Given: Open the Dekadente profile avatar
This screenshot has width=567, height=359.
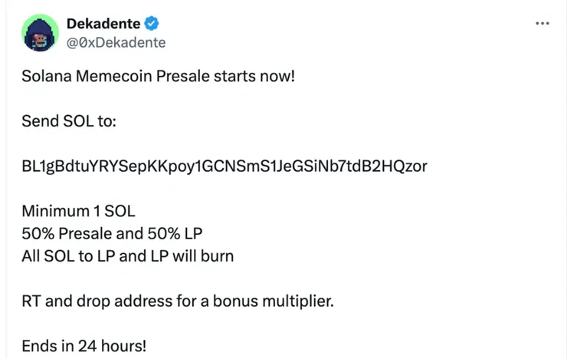Looking at the screenshot, I should click(41, 32).
